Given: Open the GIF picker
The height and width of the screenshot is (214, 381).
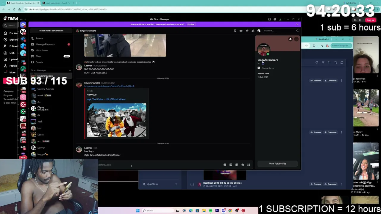Looking at the screenshot, I should point(231,165).
